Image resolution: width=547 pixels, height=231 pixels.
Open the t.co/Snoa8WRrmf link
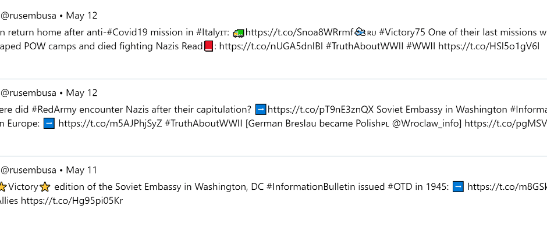point(300,33)
